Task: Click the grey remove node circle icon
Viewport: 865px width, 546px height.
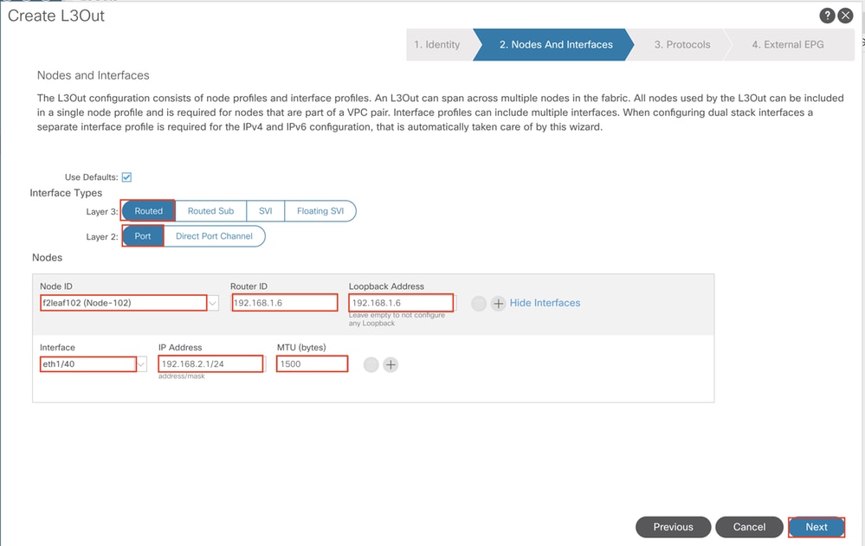Action: point(479,304)
